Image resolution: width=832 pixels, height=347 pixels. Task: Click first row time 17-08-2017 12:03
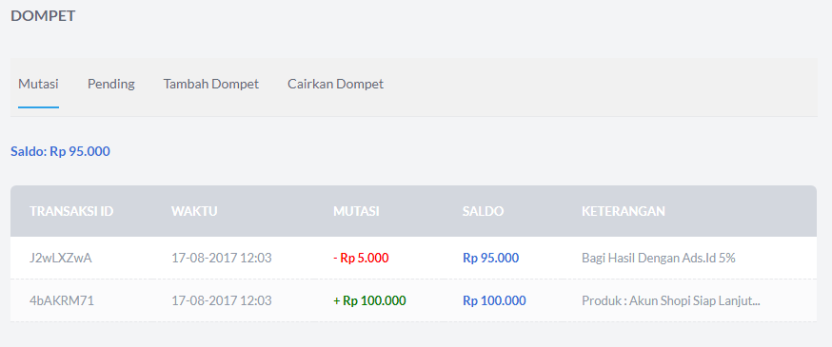221,258
